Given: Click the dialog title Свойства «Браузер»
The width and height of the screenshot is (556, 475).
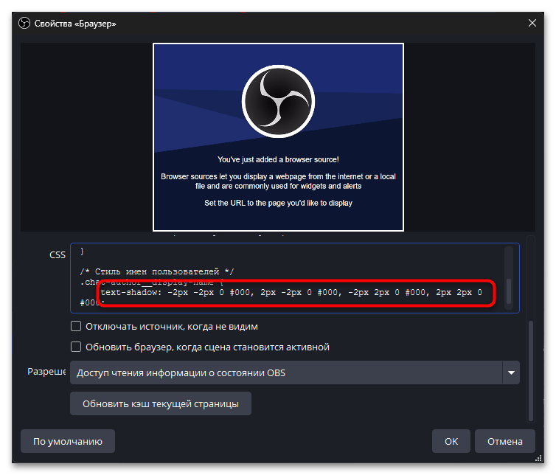Looking at the screenshot, I should tap(75, 24).
